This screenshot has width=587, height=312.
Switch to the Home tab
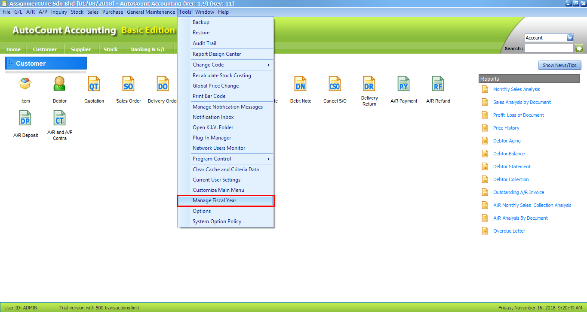coord(13,49)
